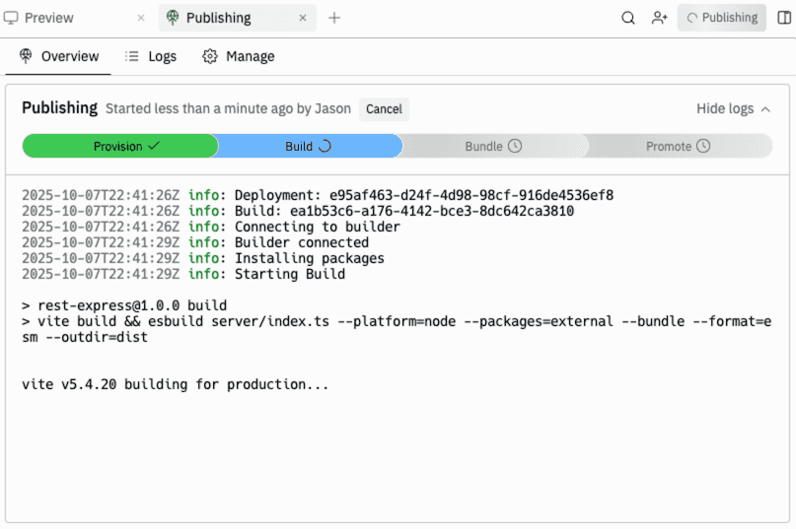Click the Provision checkmark icon
Screen dimensions: 796x529
click(x=153, y=146)
